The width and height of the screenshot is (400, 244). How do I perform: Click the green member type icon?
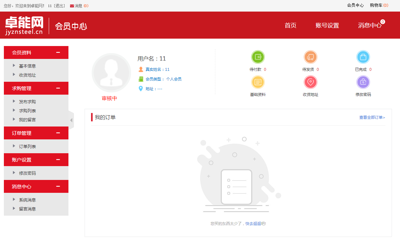(141, 79)
